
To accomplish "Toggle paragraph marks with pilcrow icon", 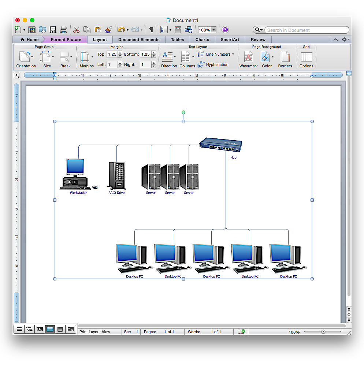I will [x=151, y=30].
